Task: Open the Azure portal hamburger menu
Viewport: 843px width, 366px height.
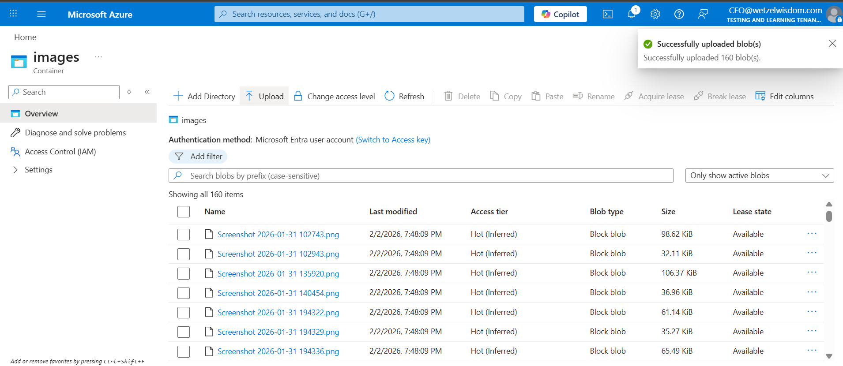Action: (x=41, y=14)
